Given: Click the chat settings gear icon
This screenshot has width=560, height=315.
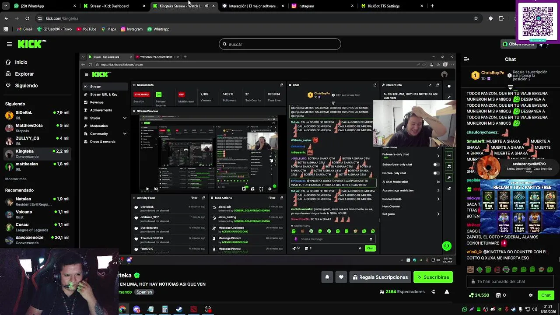Looking at the screenshot, I should point(531,295).
